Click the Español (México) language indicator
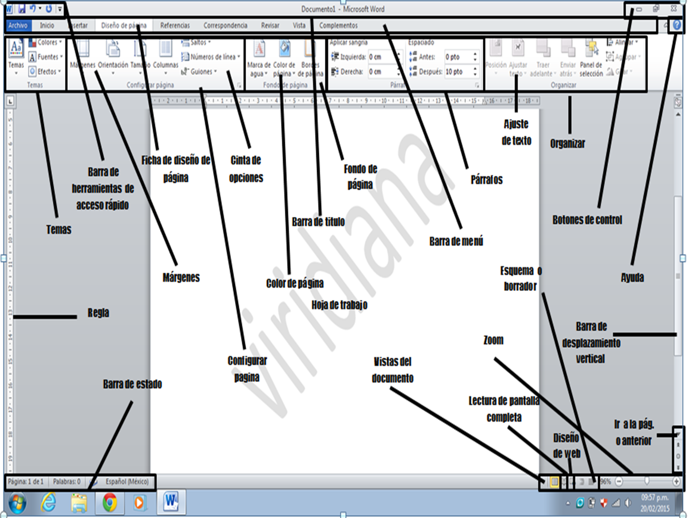 click(126, 482)
